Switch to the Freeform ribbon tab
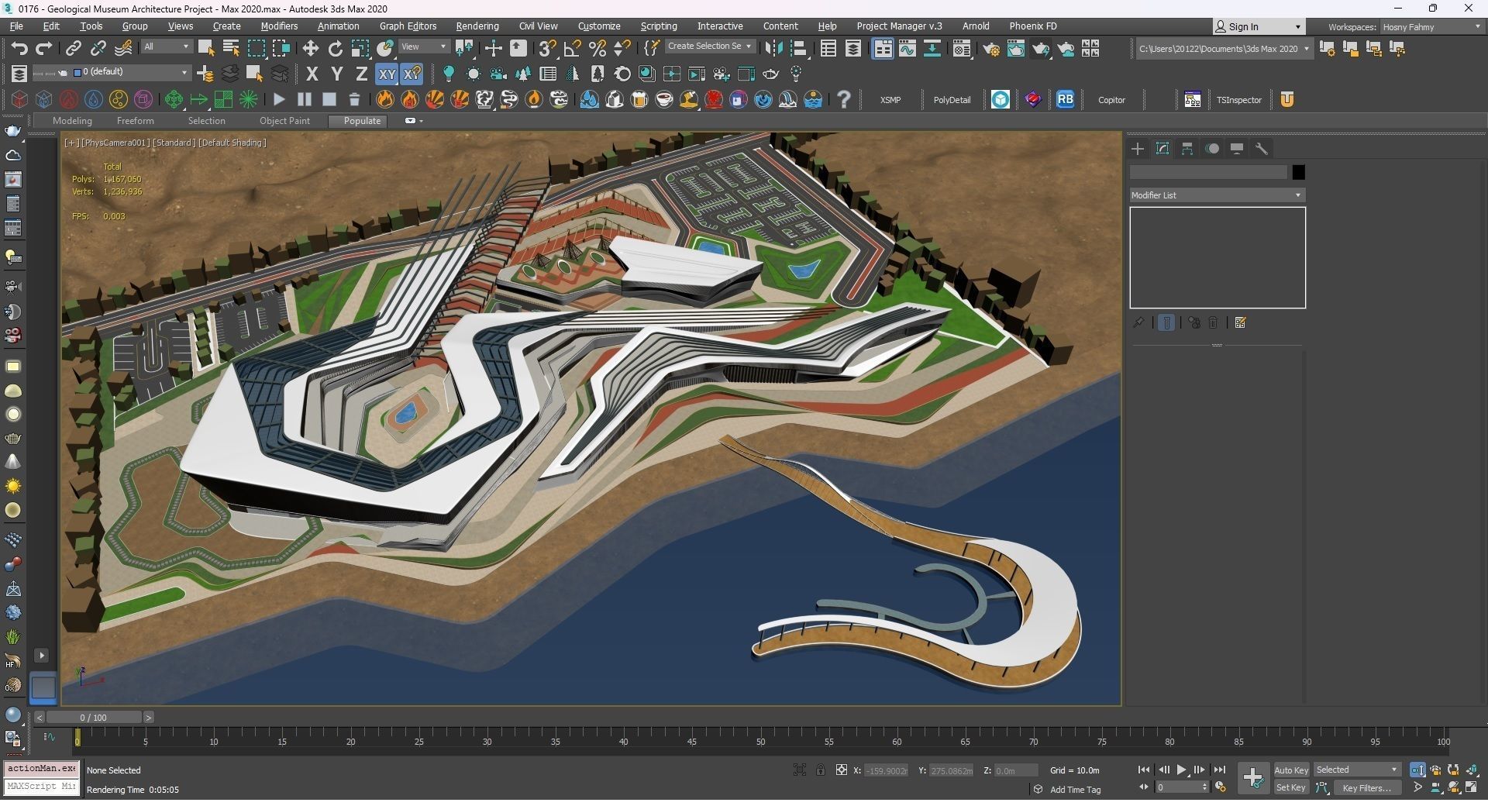 [135, 121]
